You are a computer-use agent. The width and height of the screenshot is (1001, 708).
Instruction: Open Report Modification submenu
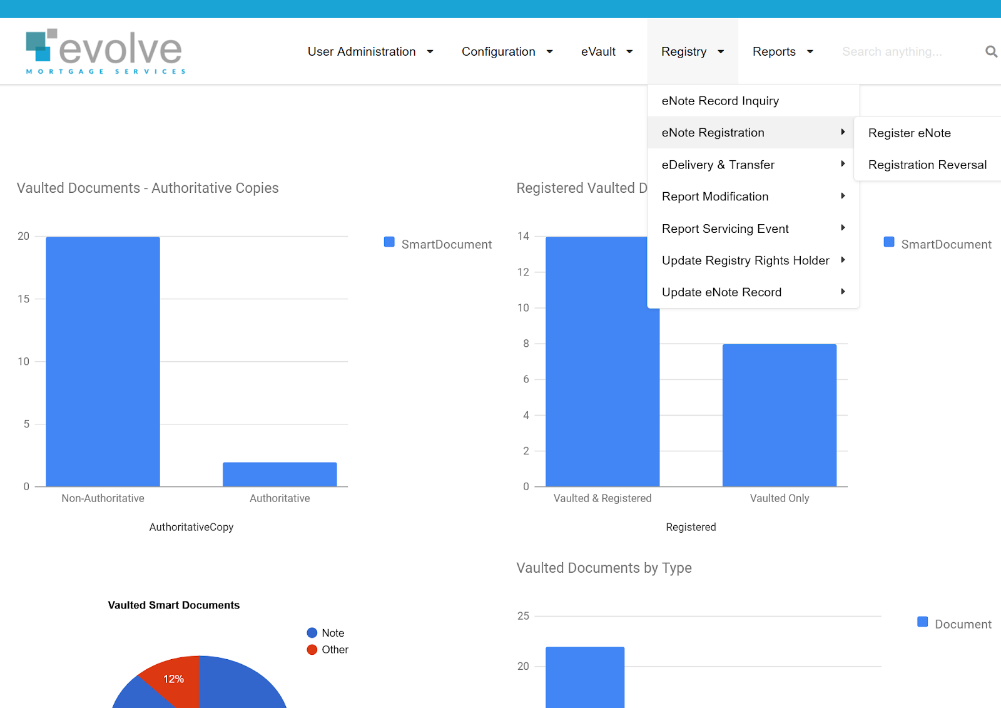point(753,197)
